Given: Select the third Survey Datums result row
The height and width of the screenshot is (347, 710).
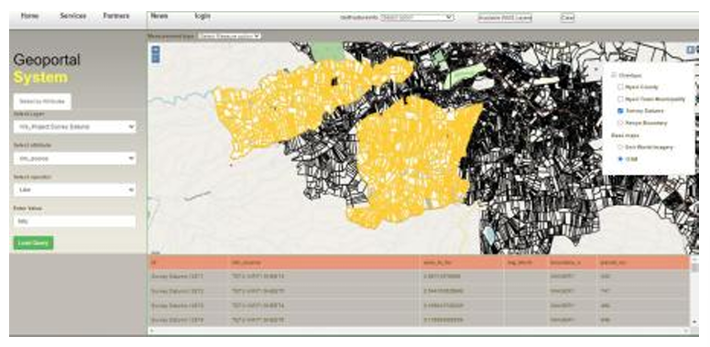Looking at the screenshot, I should pos(419,306).
